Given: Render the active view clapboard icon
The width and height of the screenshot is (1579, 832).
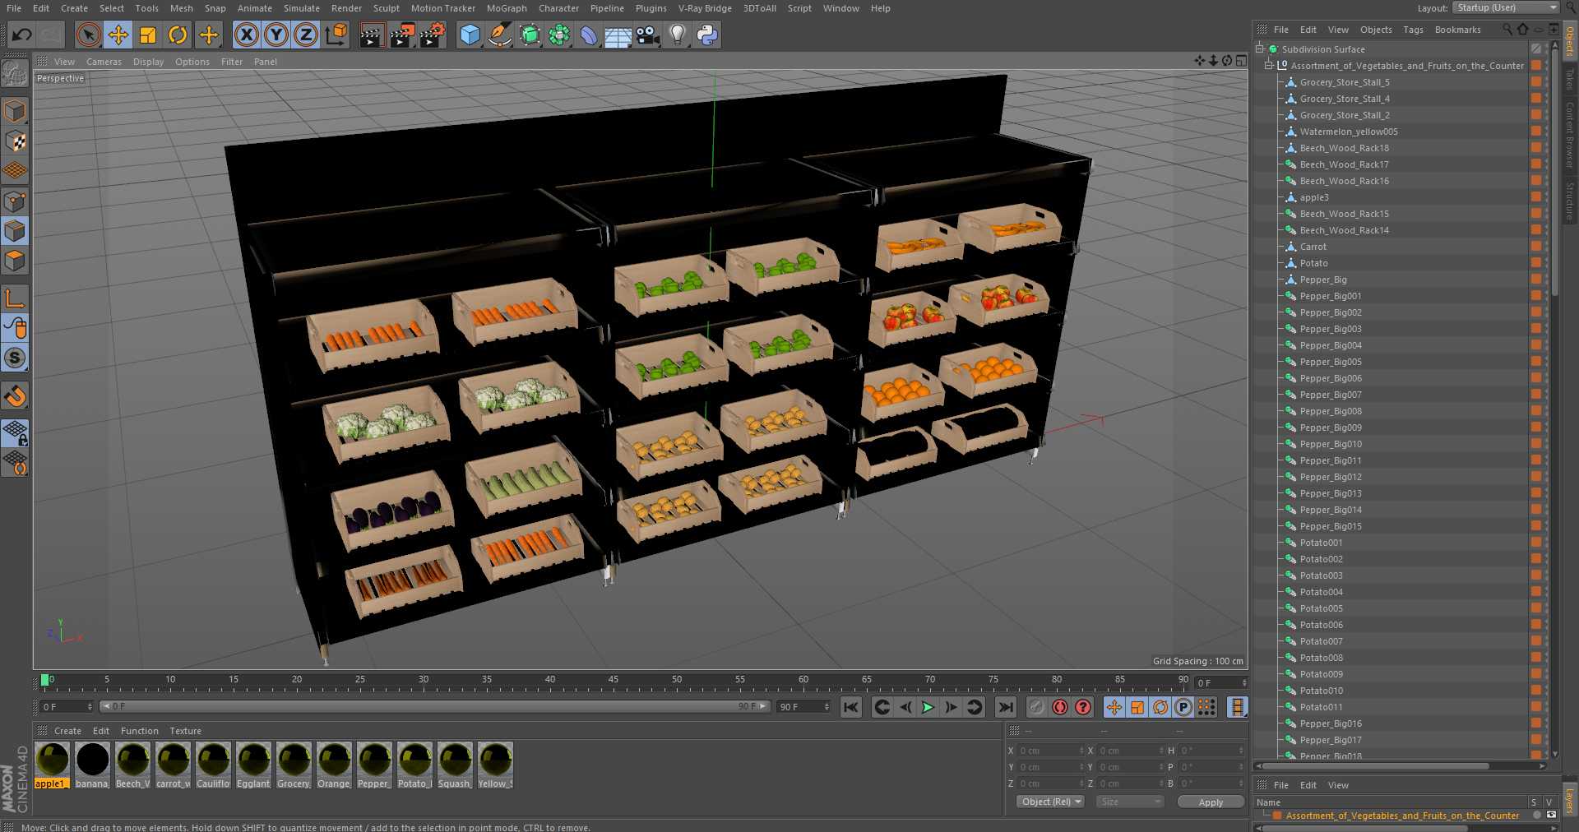Looking at the screenshot, I should 371,35.
